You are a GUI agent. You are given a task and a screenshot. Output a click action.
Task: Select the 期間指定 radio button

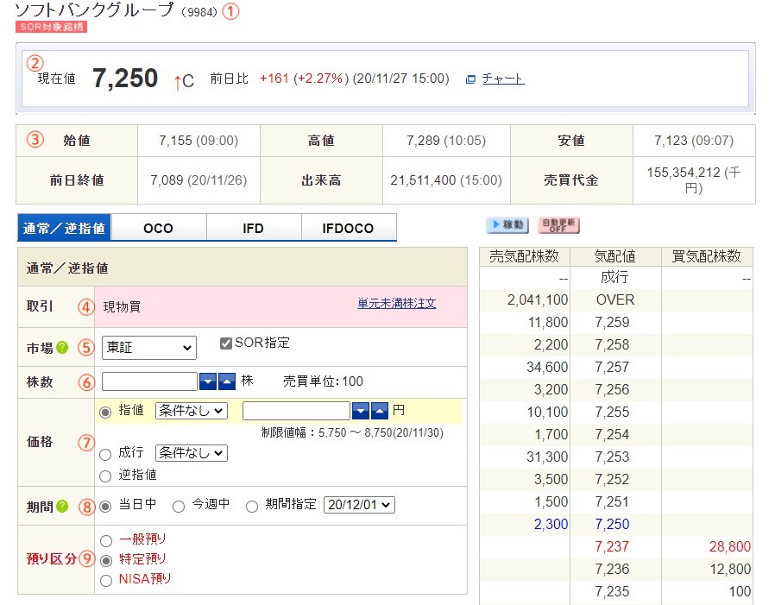252,507
